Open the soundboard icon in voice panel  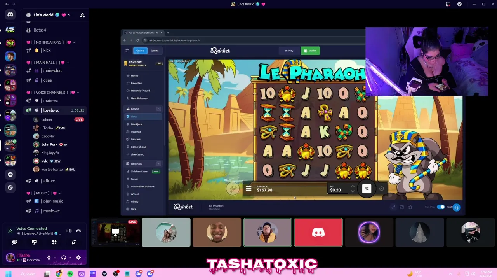pyautogui.click(x=74, y=242)
